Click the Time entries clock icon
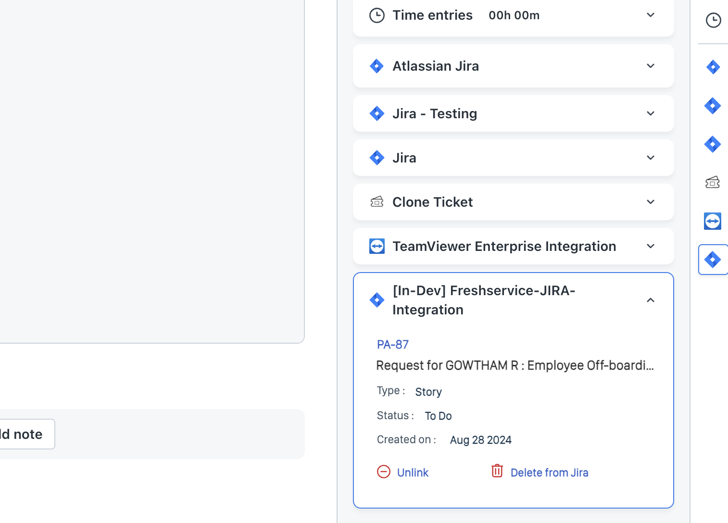 377,15
